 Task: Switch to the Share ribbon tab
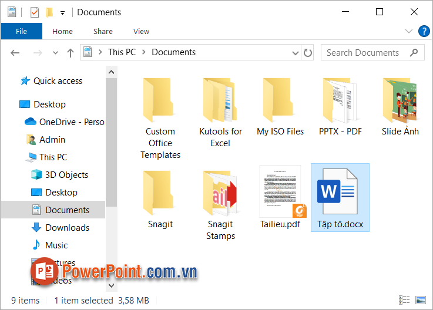pos(103,32)
